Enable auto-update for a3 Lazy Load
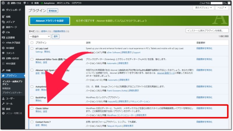 click(204, 49)
